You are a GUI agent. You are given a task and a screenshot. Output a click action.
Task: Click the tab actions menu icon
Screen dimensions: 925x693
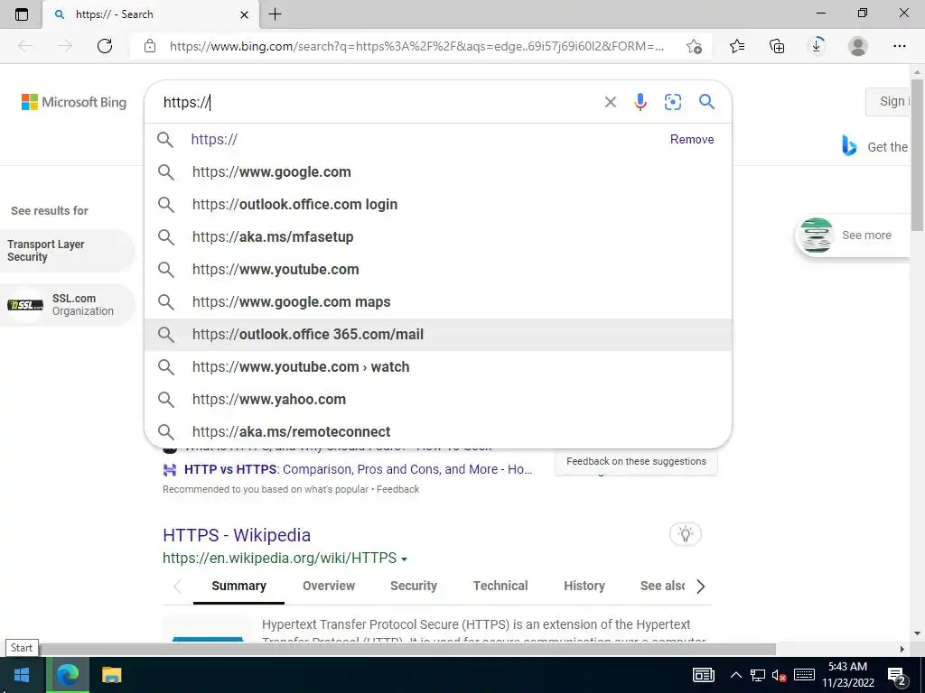tap(22, 14)
